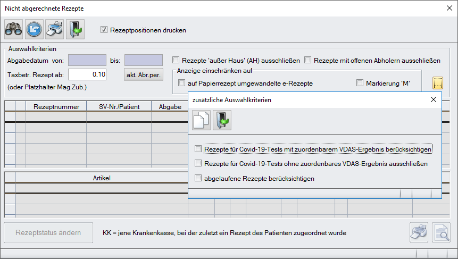Click the exit door icon in main toolbar
458x259 pixels.
75,30
